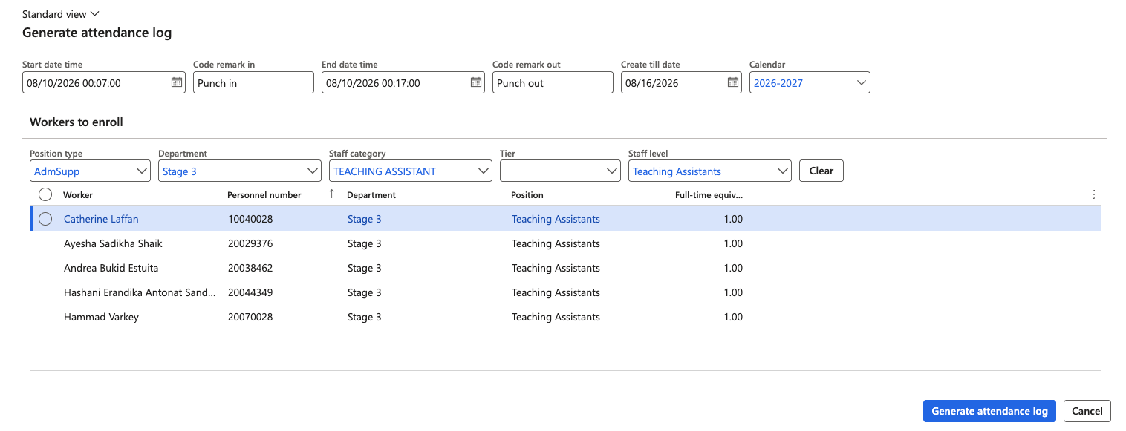Click the Workers to enroll section heading
1126x431 pixels.
click(x=77, y=122)
